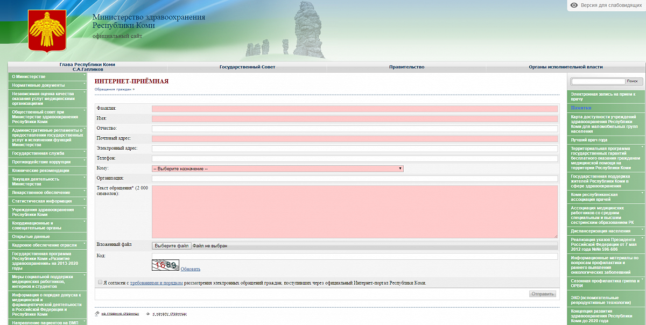
Task: Click the eye icon for visually impaired version
Action: (574, 5)
